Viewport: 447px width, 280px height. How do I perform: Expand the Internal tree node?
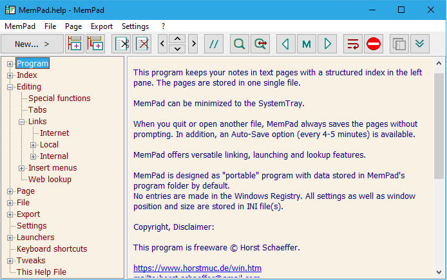tap(33, 156)
